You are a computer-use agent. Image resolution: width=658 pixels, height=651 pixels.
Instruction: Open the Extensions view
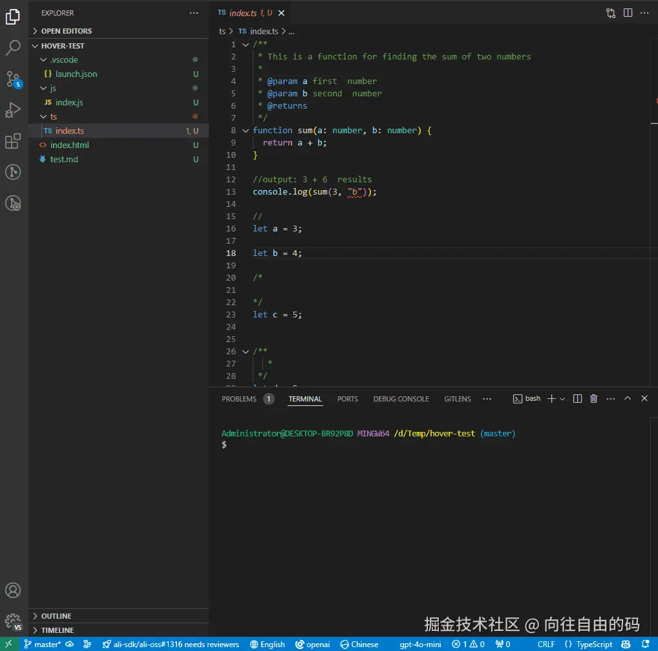(13, 141)
